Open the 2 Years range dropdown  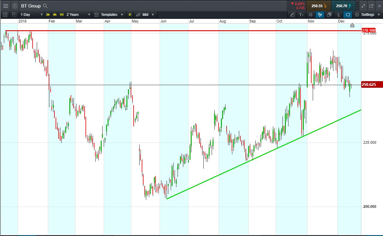78,15
